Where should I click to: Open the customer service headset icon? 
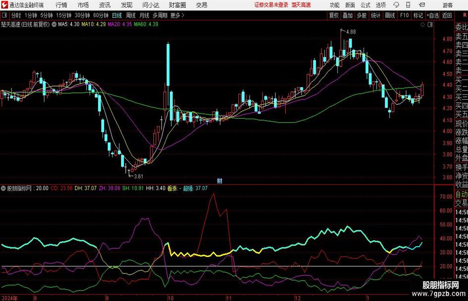coord(396,5)
